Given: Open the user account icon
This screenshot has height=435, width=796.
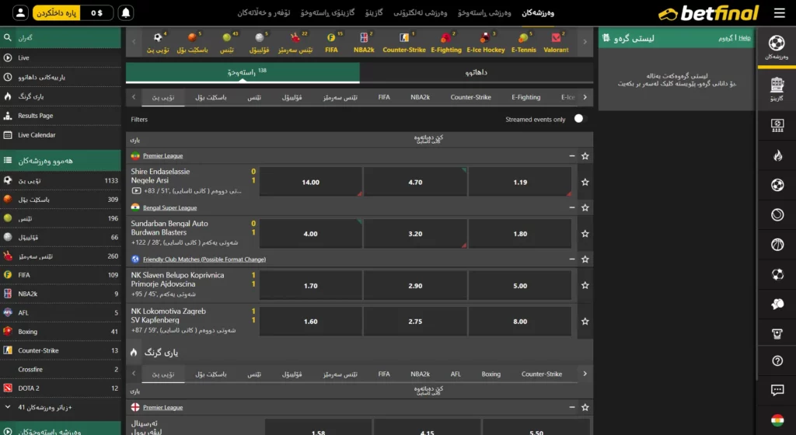Looking at the screenshot, I should coord(20,12).
